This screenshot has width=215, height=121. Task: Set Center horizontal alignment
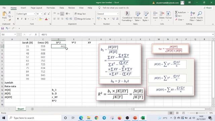[58, 19]
